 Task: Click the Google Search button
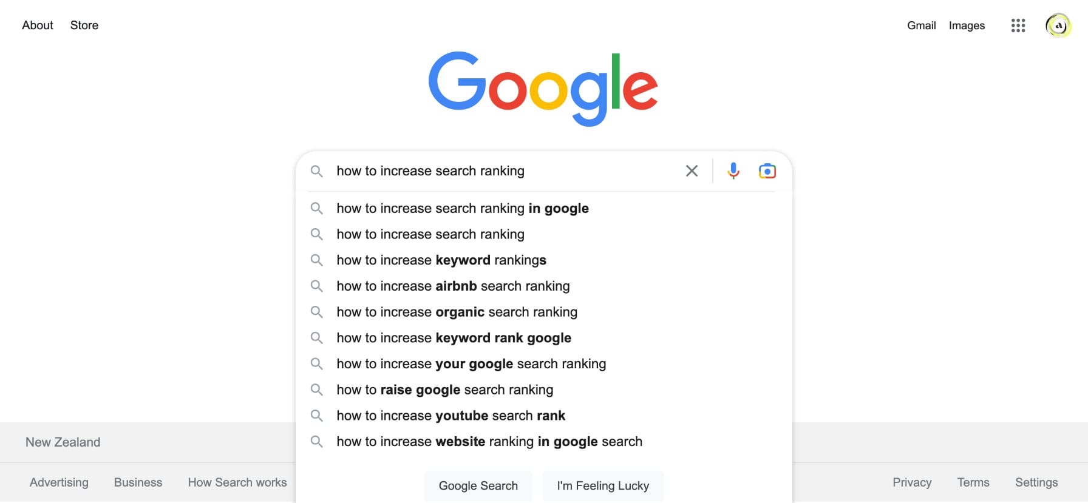click(x=478, y=486)
